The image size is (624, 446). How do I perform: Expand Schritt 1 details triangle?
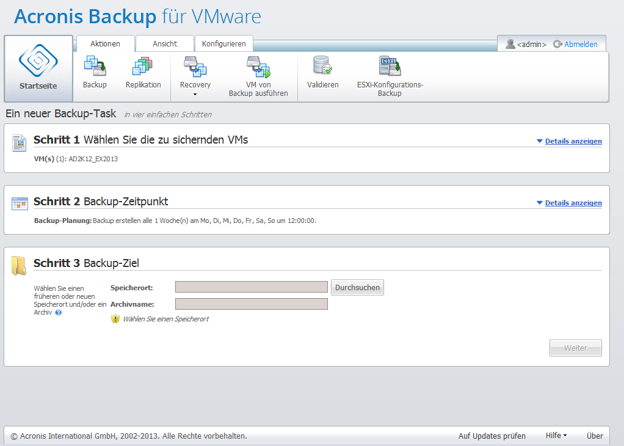(539, 141)
